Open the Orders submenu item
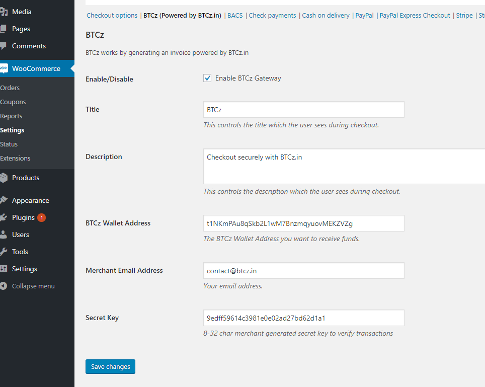485x387 pixels. point(10,88)
